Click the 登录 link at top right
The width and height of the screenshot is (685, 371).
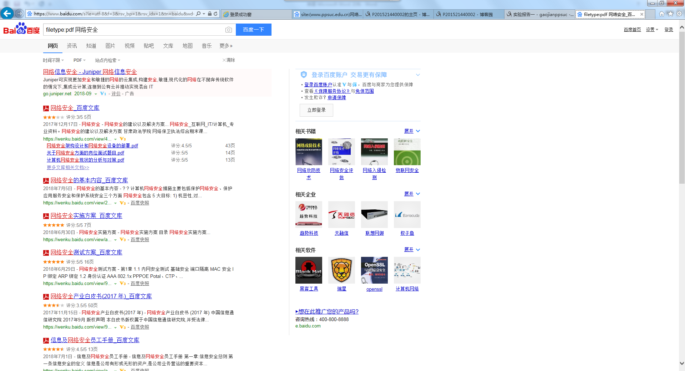click(x=669, y=30)
